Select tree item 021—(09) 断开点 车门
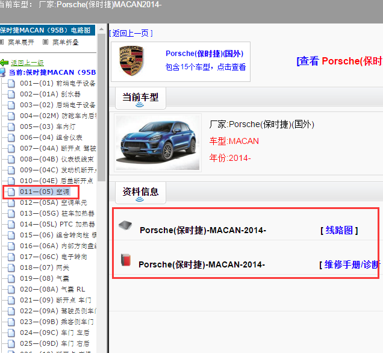Screen dimensions: 383x353 tap(55, 300)
